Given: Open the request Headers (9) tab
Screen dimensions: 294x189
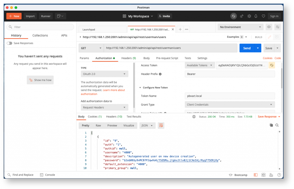Looking at the screenshot, I should coord(129,58).
